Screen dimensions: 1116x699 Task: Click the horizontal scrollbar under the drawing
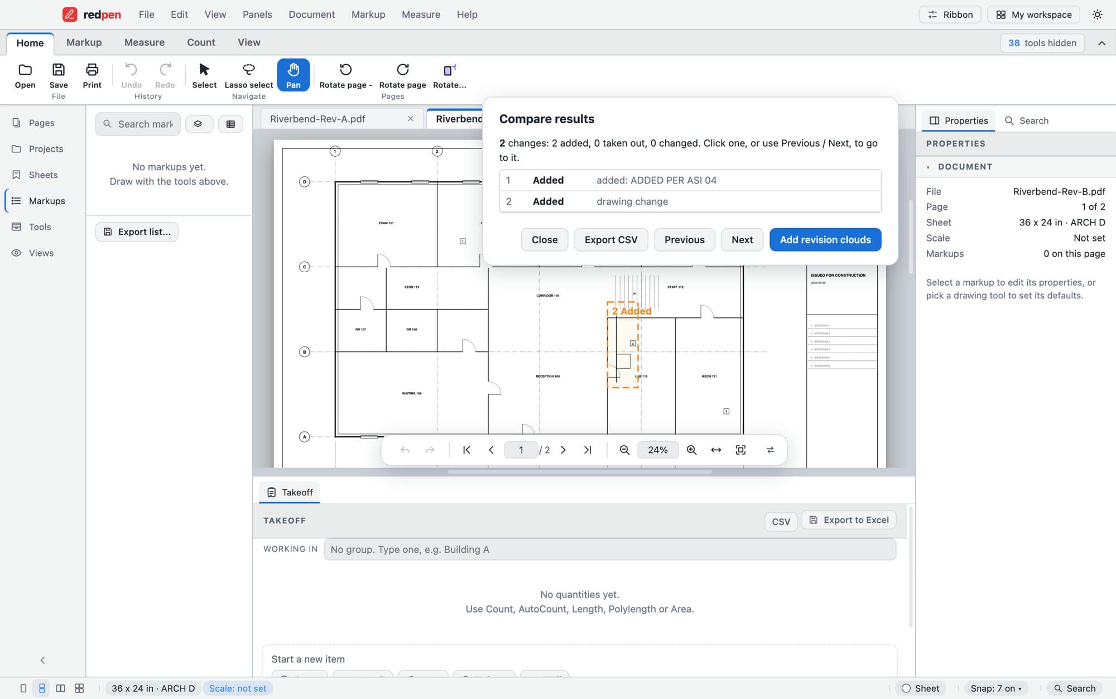[x=579, y=472]
